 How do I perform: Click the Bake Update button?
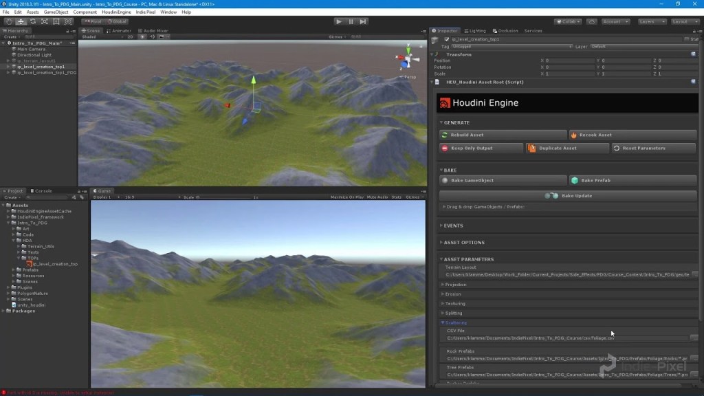pyautogui.click(x=568, y=196)
